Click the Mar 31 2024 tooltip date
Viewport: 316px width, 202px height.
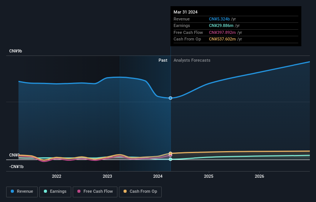(x=186, y=12)
